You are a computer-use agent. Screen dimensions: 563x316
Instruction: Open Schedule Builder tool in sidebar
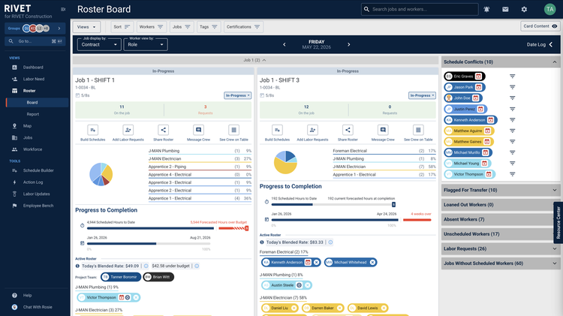coord(38,170)
